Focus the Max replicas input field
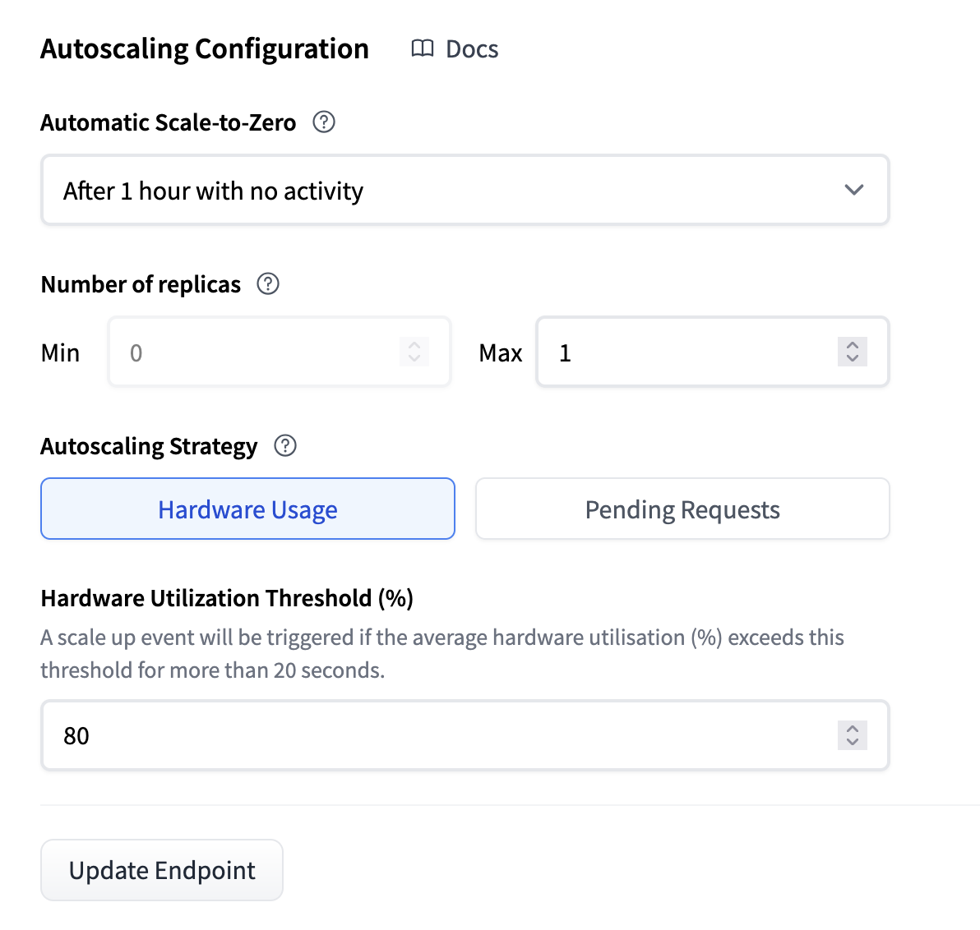Viewport: 980px width, 930px height. (x=713, y=352)
